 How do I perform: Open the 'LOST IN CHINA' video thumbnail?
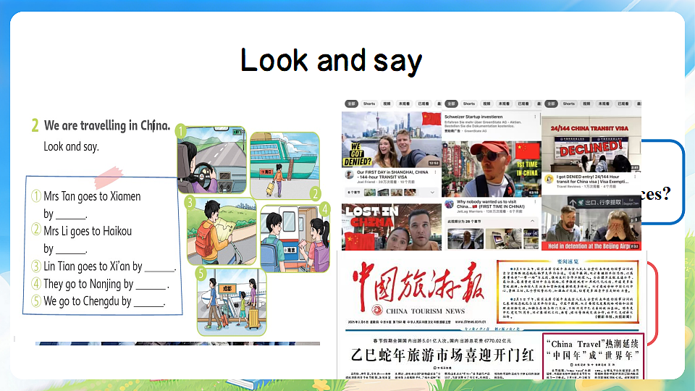[x=392, y=227]
